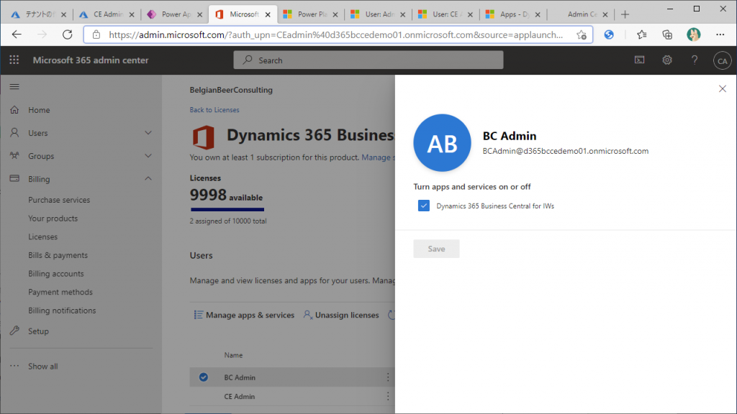Select the CE Admin user row

[x=292, y=396]
